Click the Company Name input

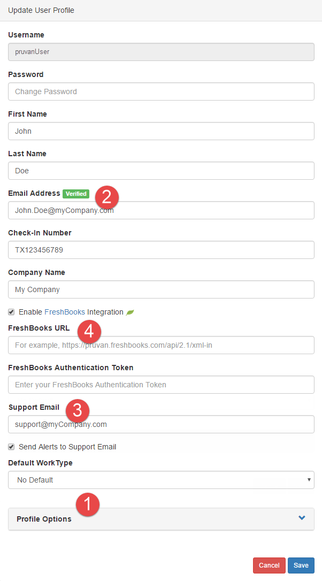(160, 289)
